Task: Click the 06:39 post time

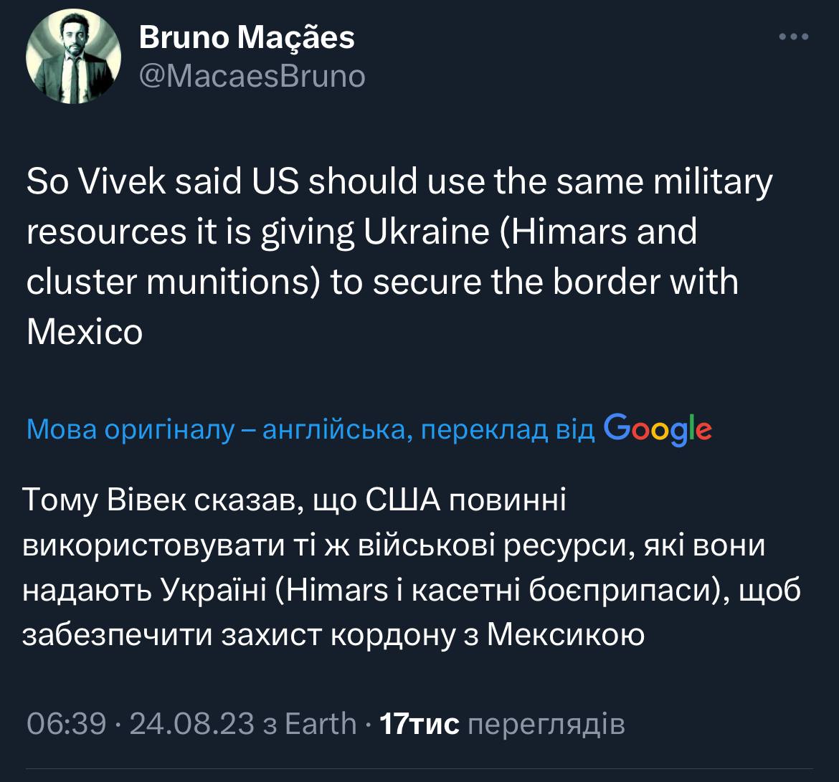Action: point(66,723)
